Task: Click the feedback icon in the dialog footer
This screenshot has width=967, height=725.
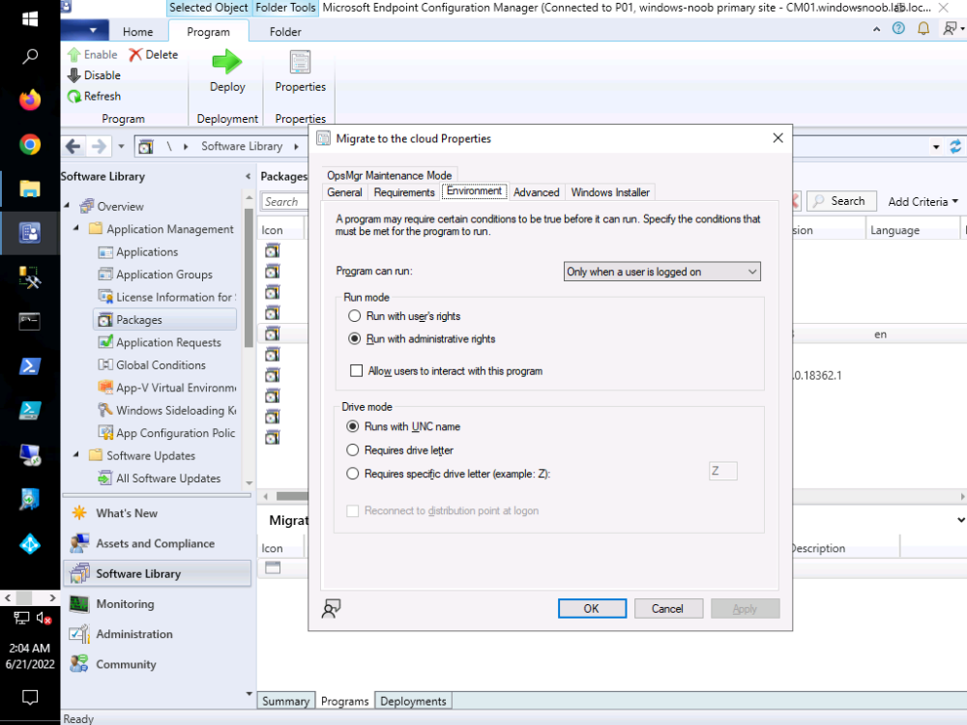Action: 331,608
